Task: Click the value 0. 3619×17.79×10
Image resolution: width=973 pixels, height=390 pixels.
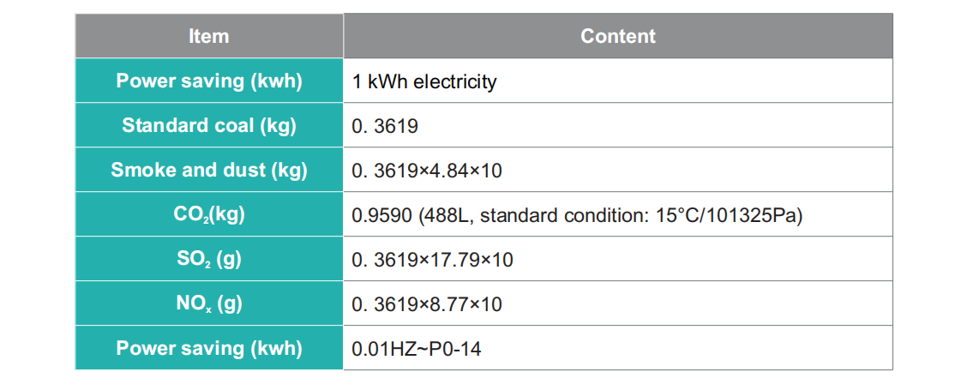Action: (x=432, y=261)
